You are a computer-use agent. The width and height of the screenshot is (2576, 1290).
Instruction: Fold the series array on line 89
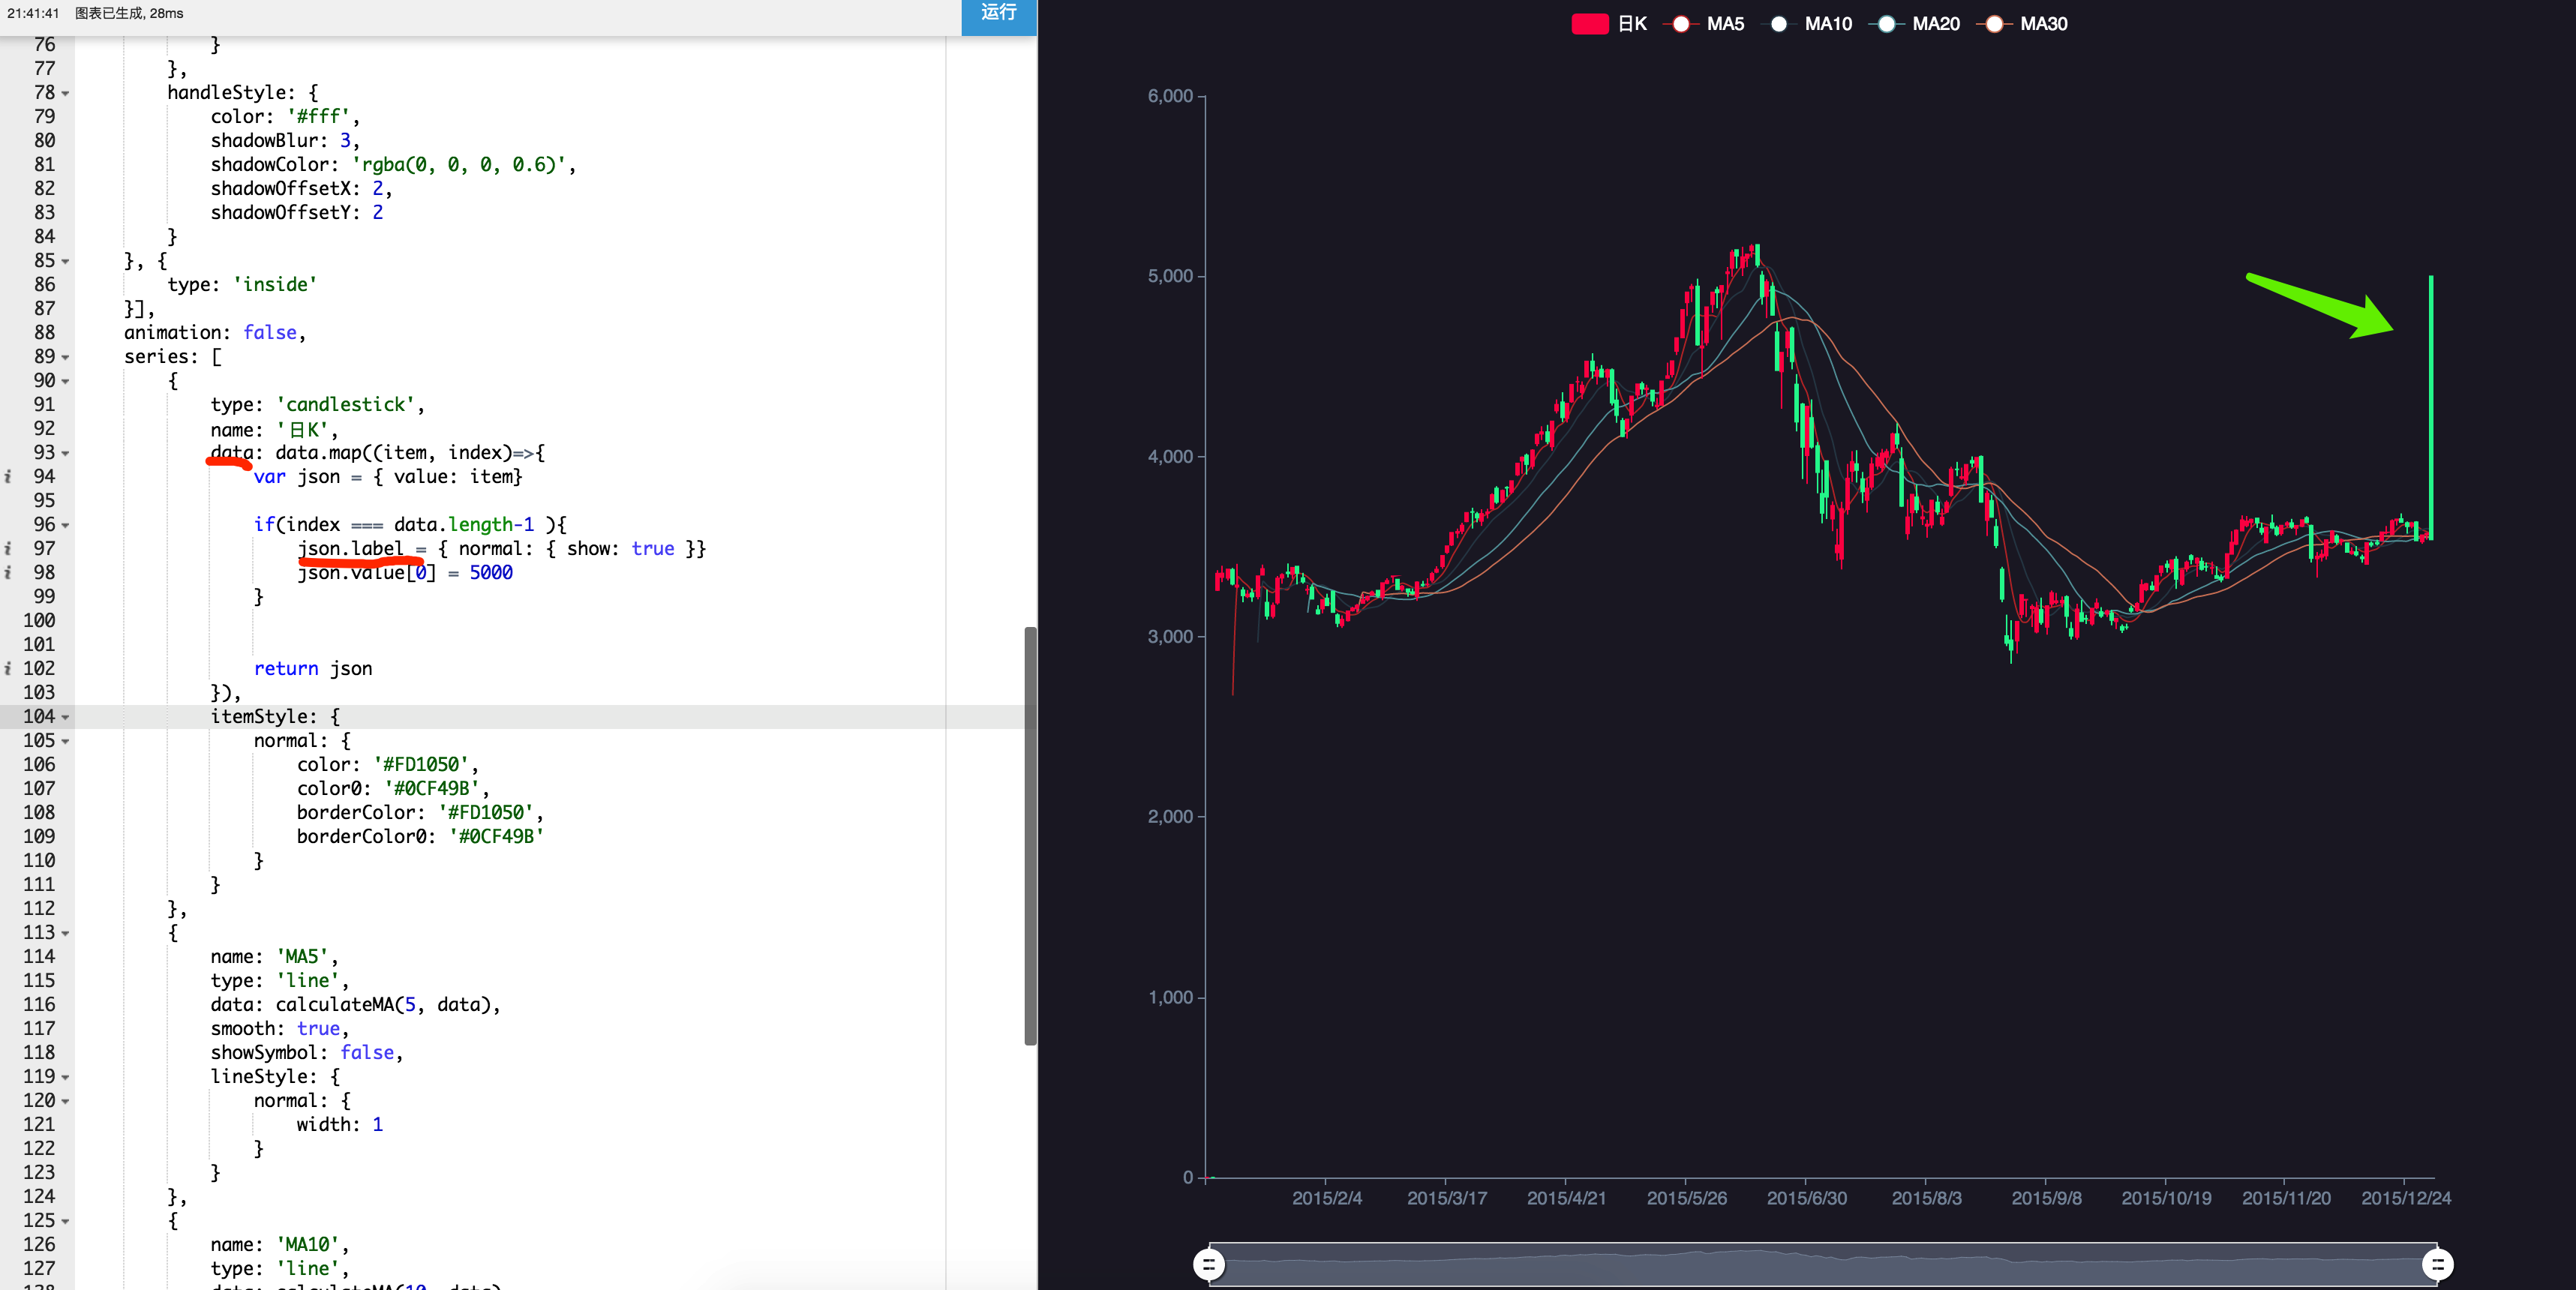[66, 357]
